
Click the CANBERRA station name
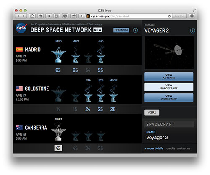[36, 128]
